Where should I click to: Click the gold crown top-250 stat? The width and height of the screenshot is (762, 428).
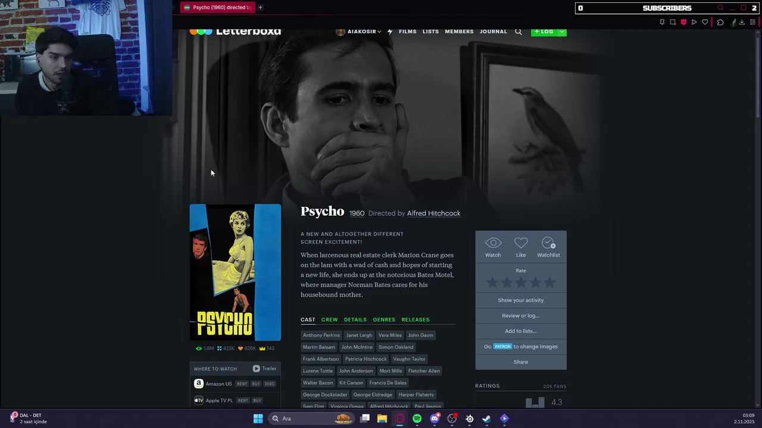pos(267,348)
